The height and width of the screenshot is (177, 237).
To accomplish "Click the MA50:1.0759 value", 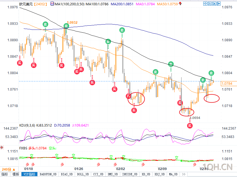I will click(167, 4).
